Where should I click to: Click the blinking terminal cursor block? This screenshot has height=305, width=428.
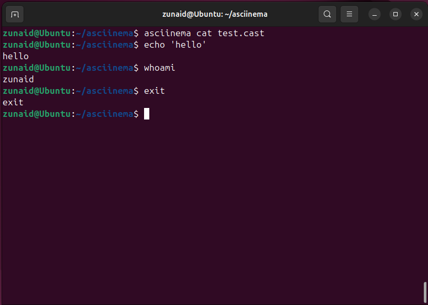[147, 114]
